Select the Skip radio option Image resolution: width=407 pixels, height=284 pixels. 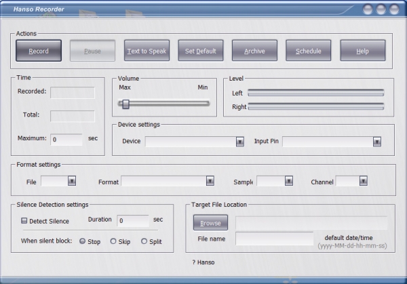click(113, 241)
